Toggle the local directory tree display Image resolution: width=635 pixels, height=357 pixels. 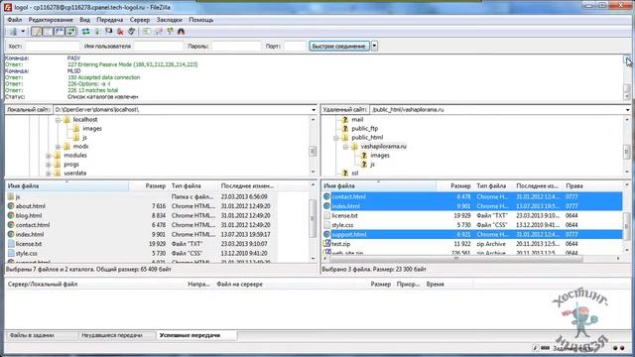tap(48, 31)
